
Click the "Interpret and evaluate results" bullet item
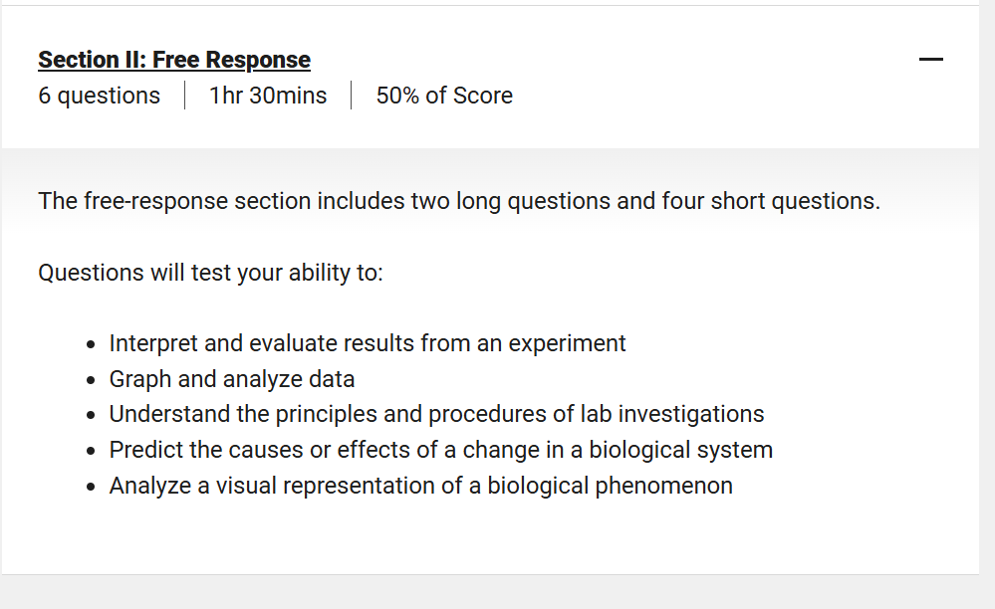367,343
